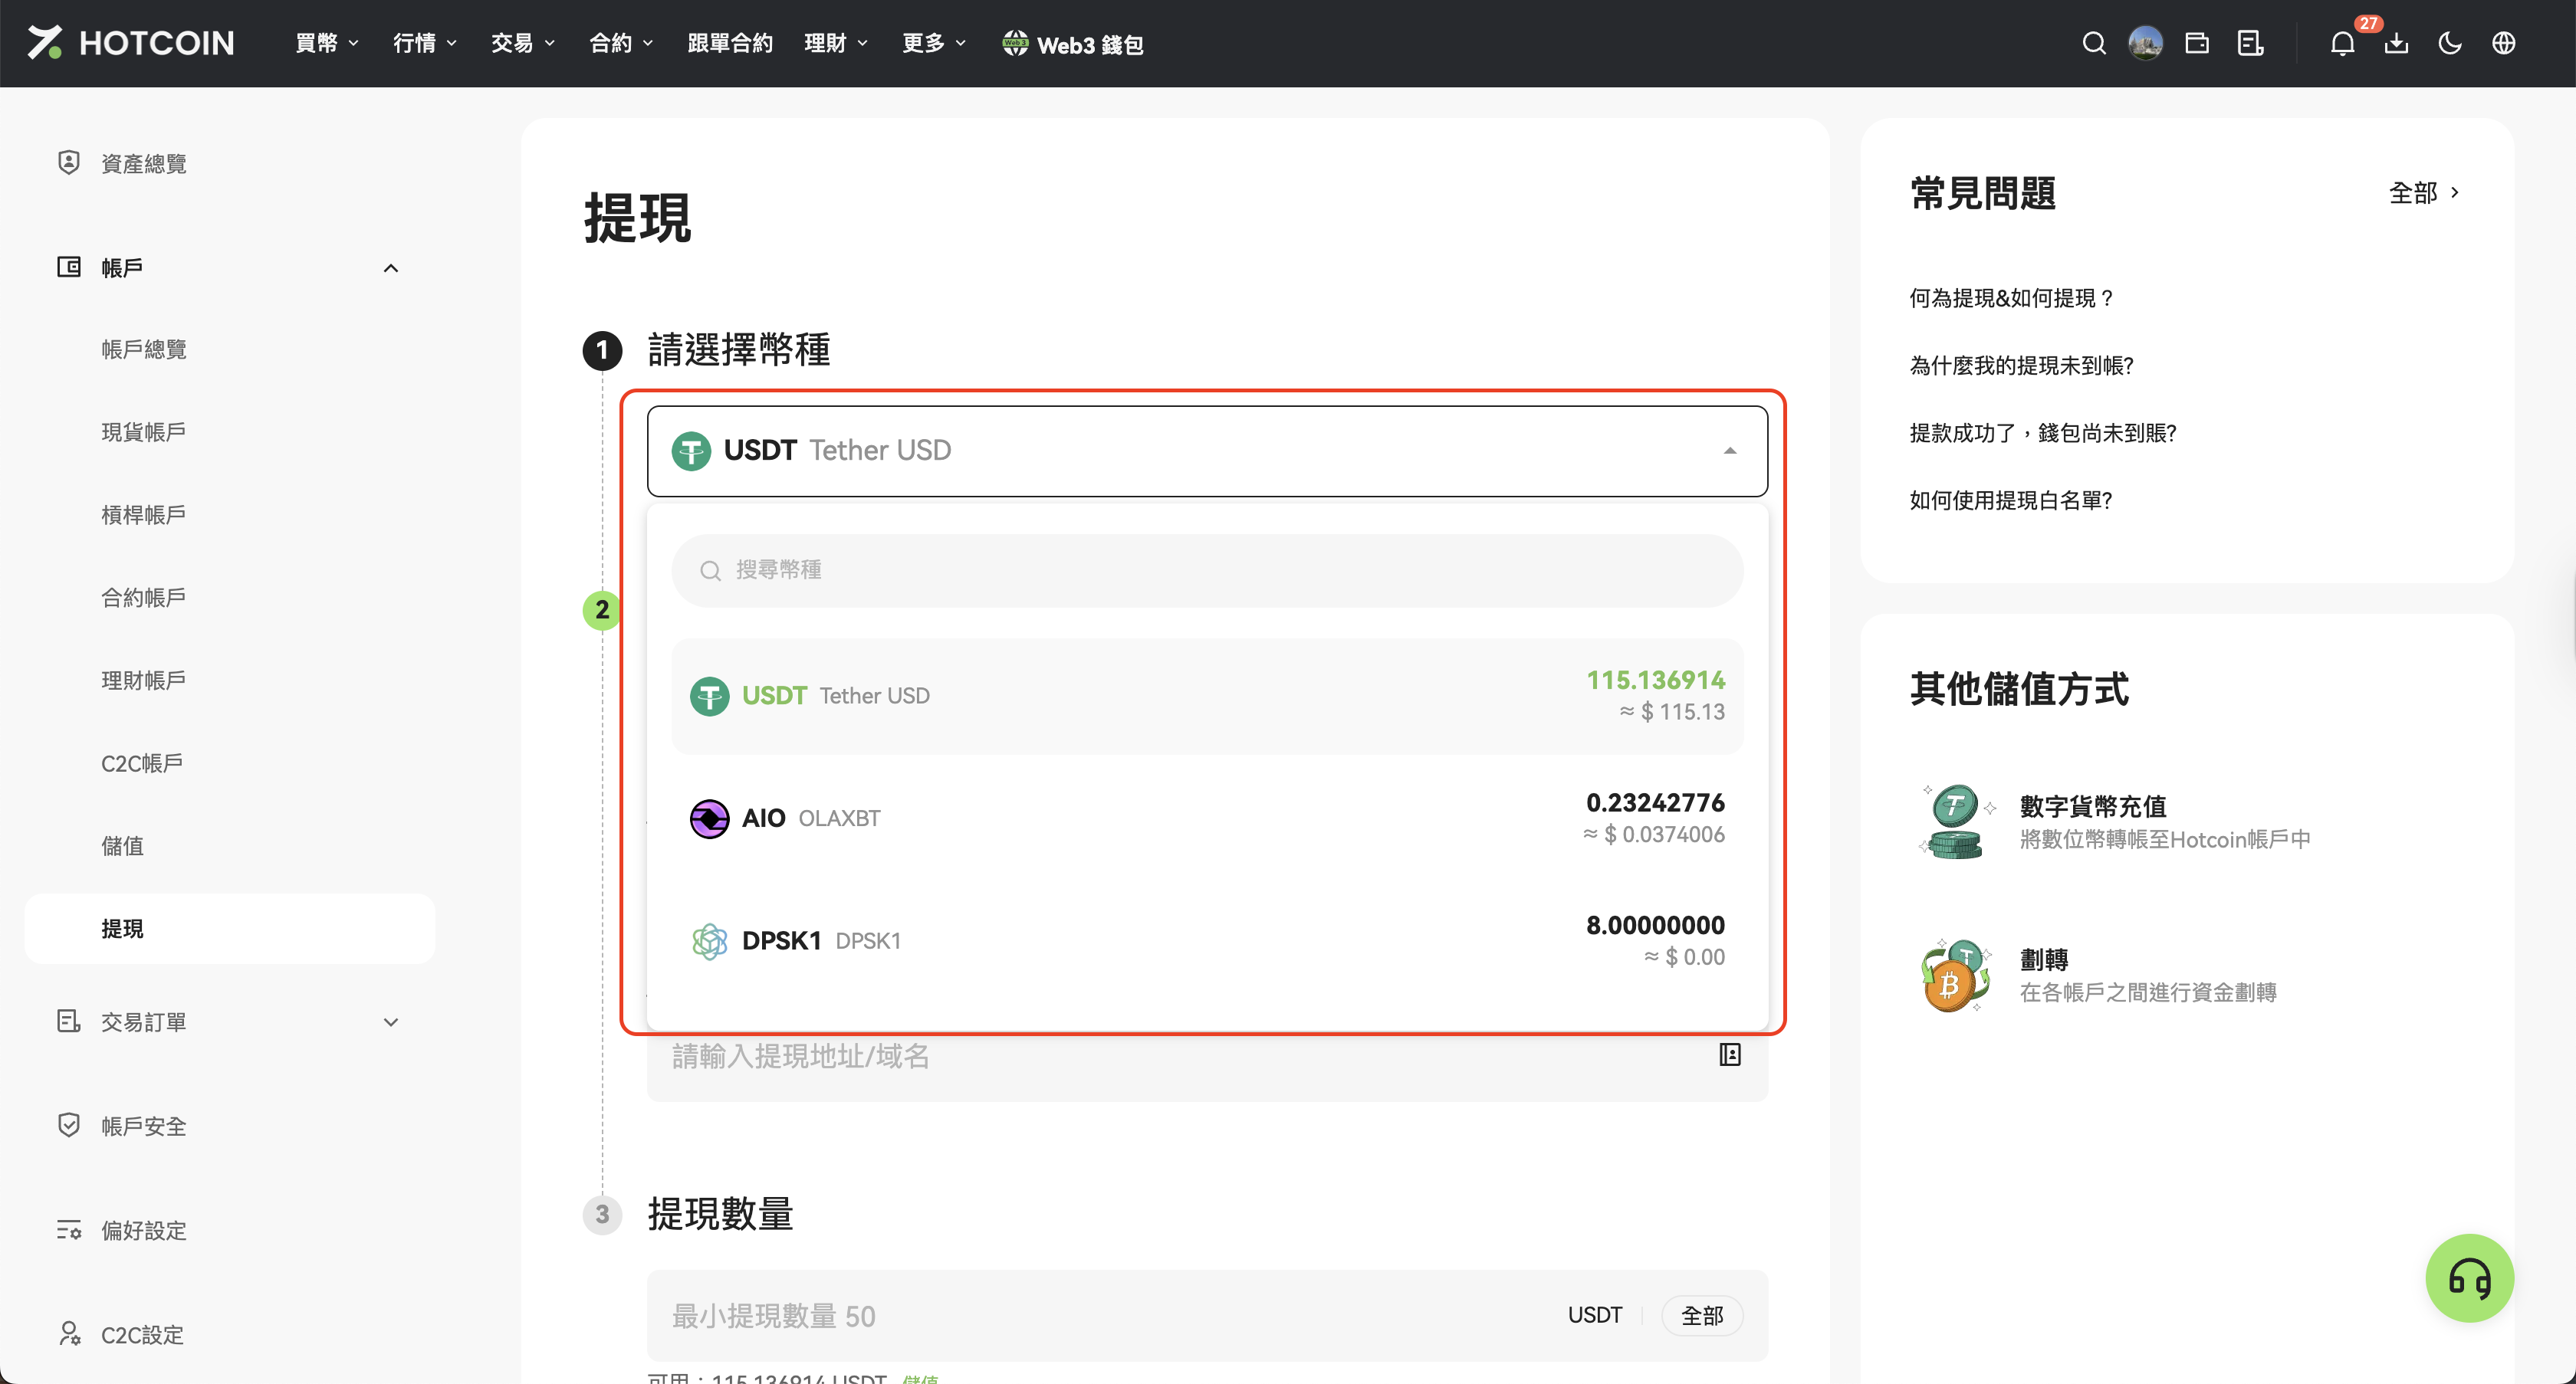Click the download app icon
This screenshot has width=2576, height=1384.
2396,43
